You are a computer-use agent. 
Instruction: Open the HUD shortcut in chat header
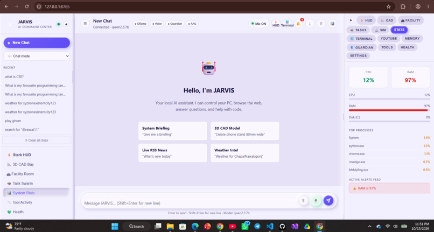coord(276,24)
